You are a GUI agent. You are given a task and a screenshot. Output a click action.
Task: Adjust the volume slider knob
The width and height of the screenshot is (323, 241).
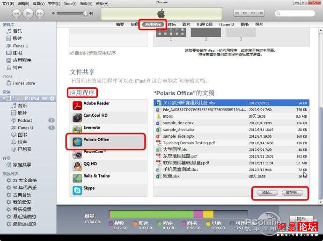click(85, 14)
